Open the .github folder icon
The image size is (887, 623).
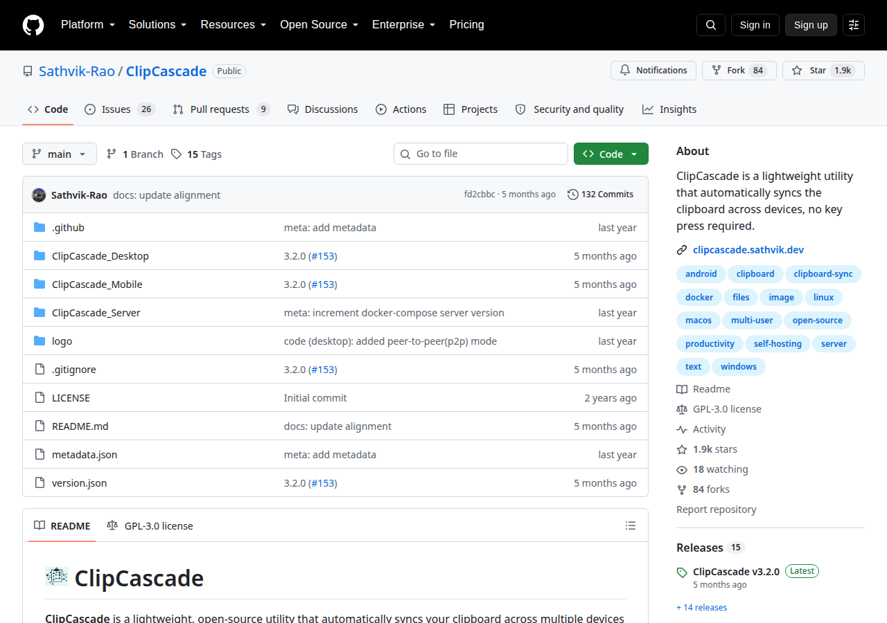39,228
